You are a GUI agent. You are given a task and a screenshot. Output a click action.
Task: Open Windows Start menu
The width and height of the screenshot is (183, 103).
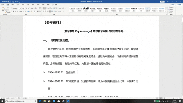(2, 101)
